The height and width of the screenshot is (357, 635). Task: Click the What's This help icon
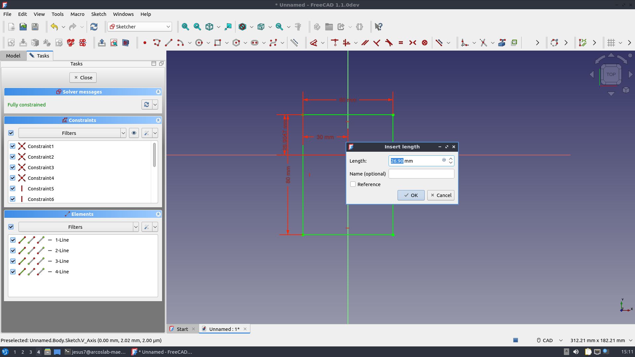tap(379, 27)
